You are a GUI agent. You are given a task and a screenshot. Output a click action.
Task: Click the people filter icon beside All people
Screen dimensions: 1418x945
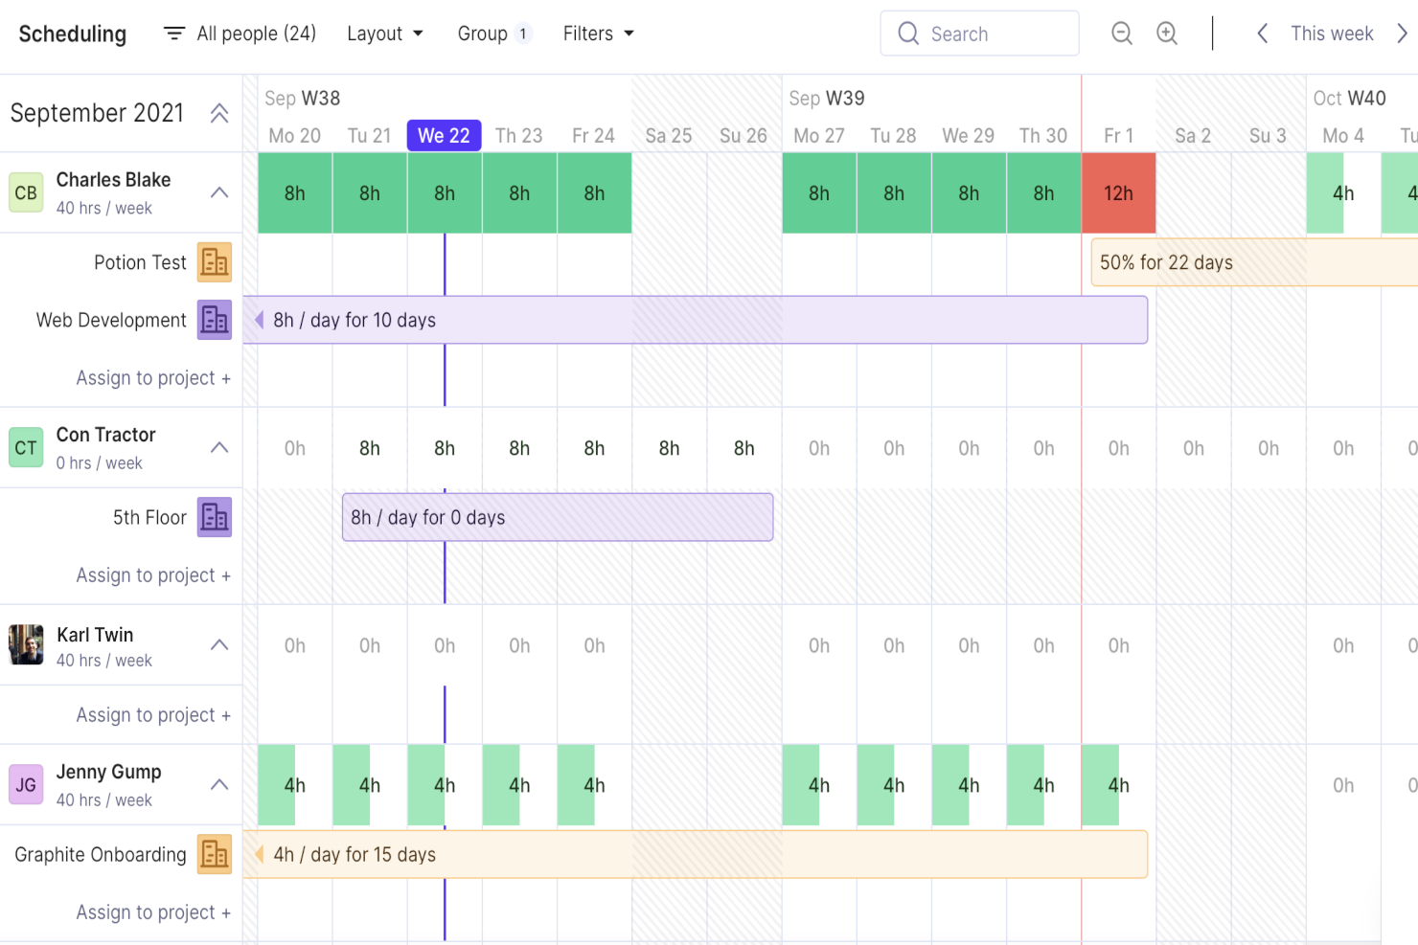pyautogui.click(x=173, y=33)
